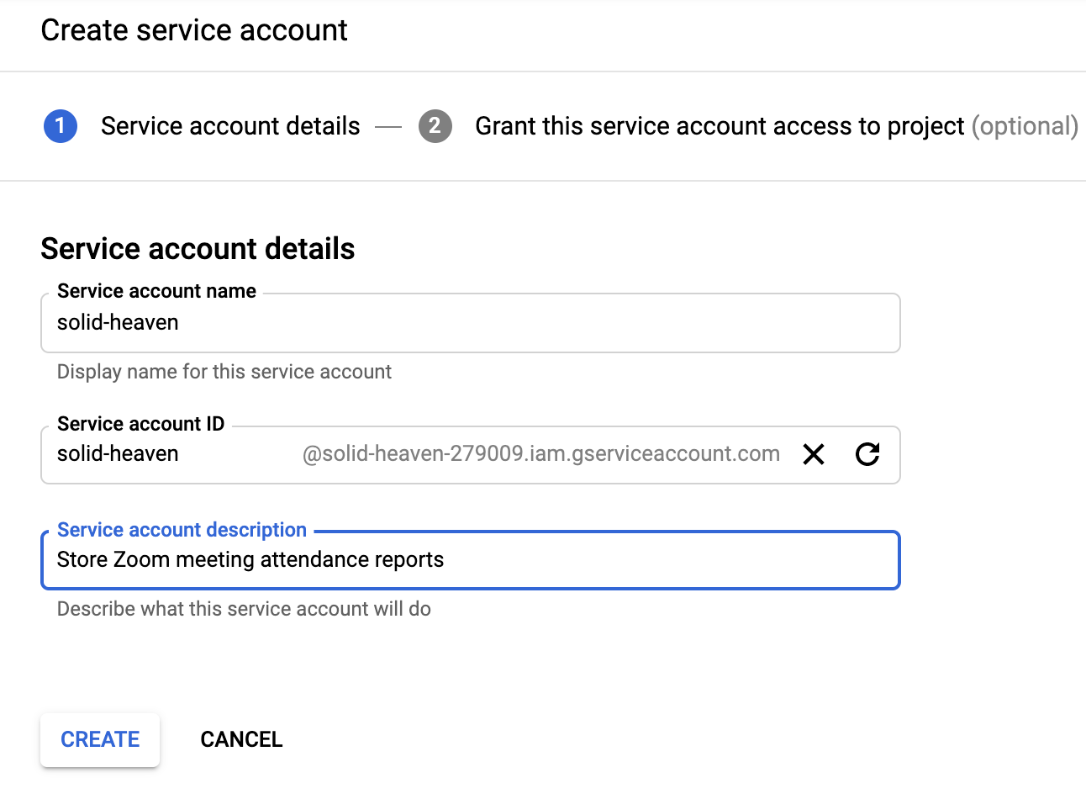Click the 'Display name for this service account' hint
Image resolution: width=1086 pixels, height=799 pixels.
[224, 372]
